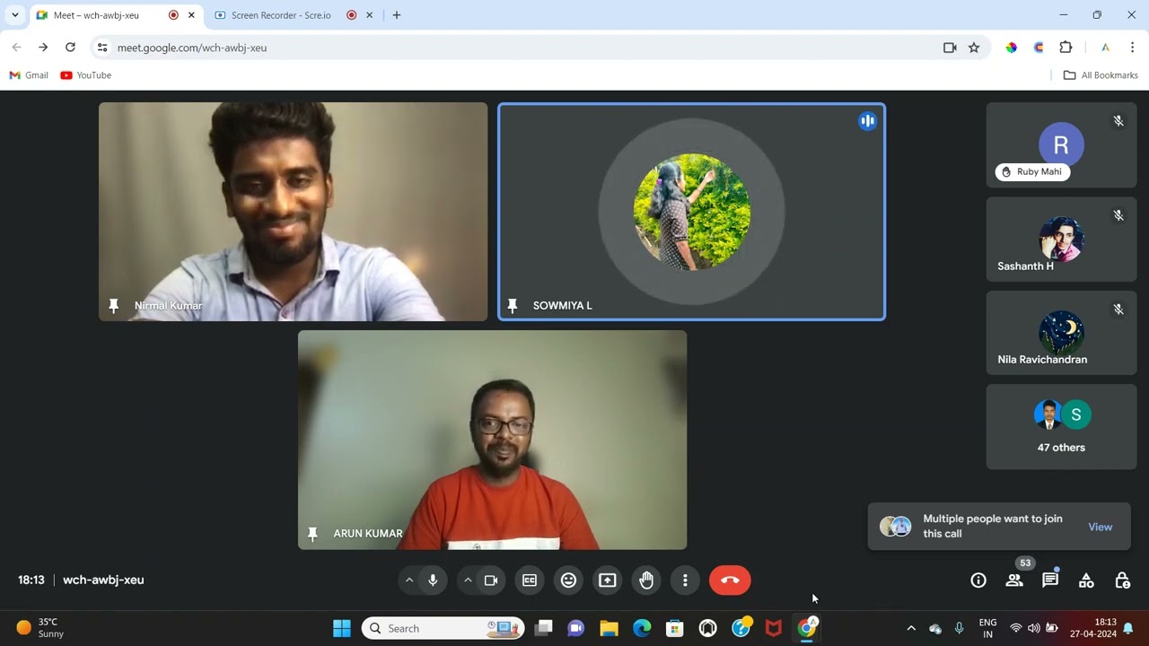Turn off the camera
Screen dimensions: 1149x646
tap(491, 581)
